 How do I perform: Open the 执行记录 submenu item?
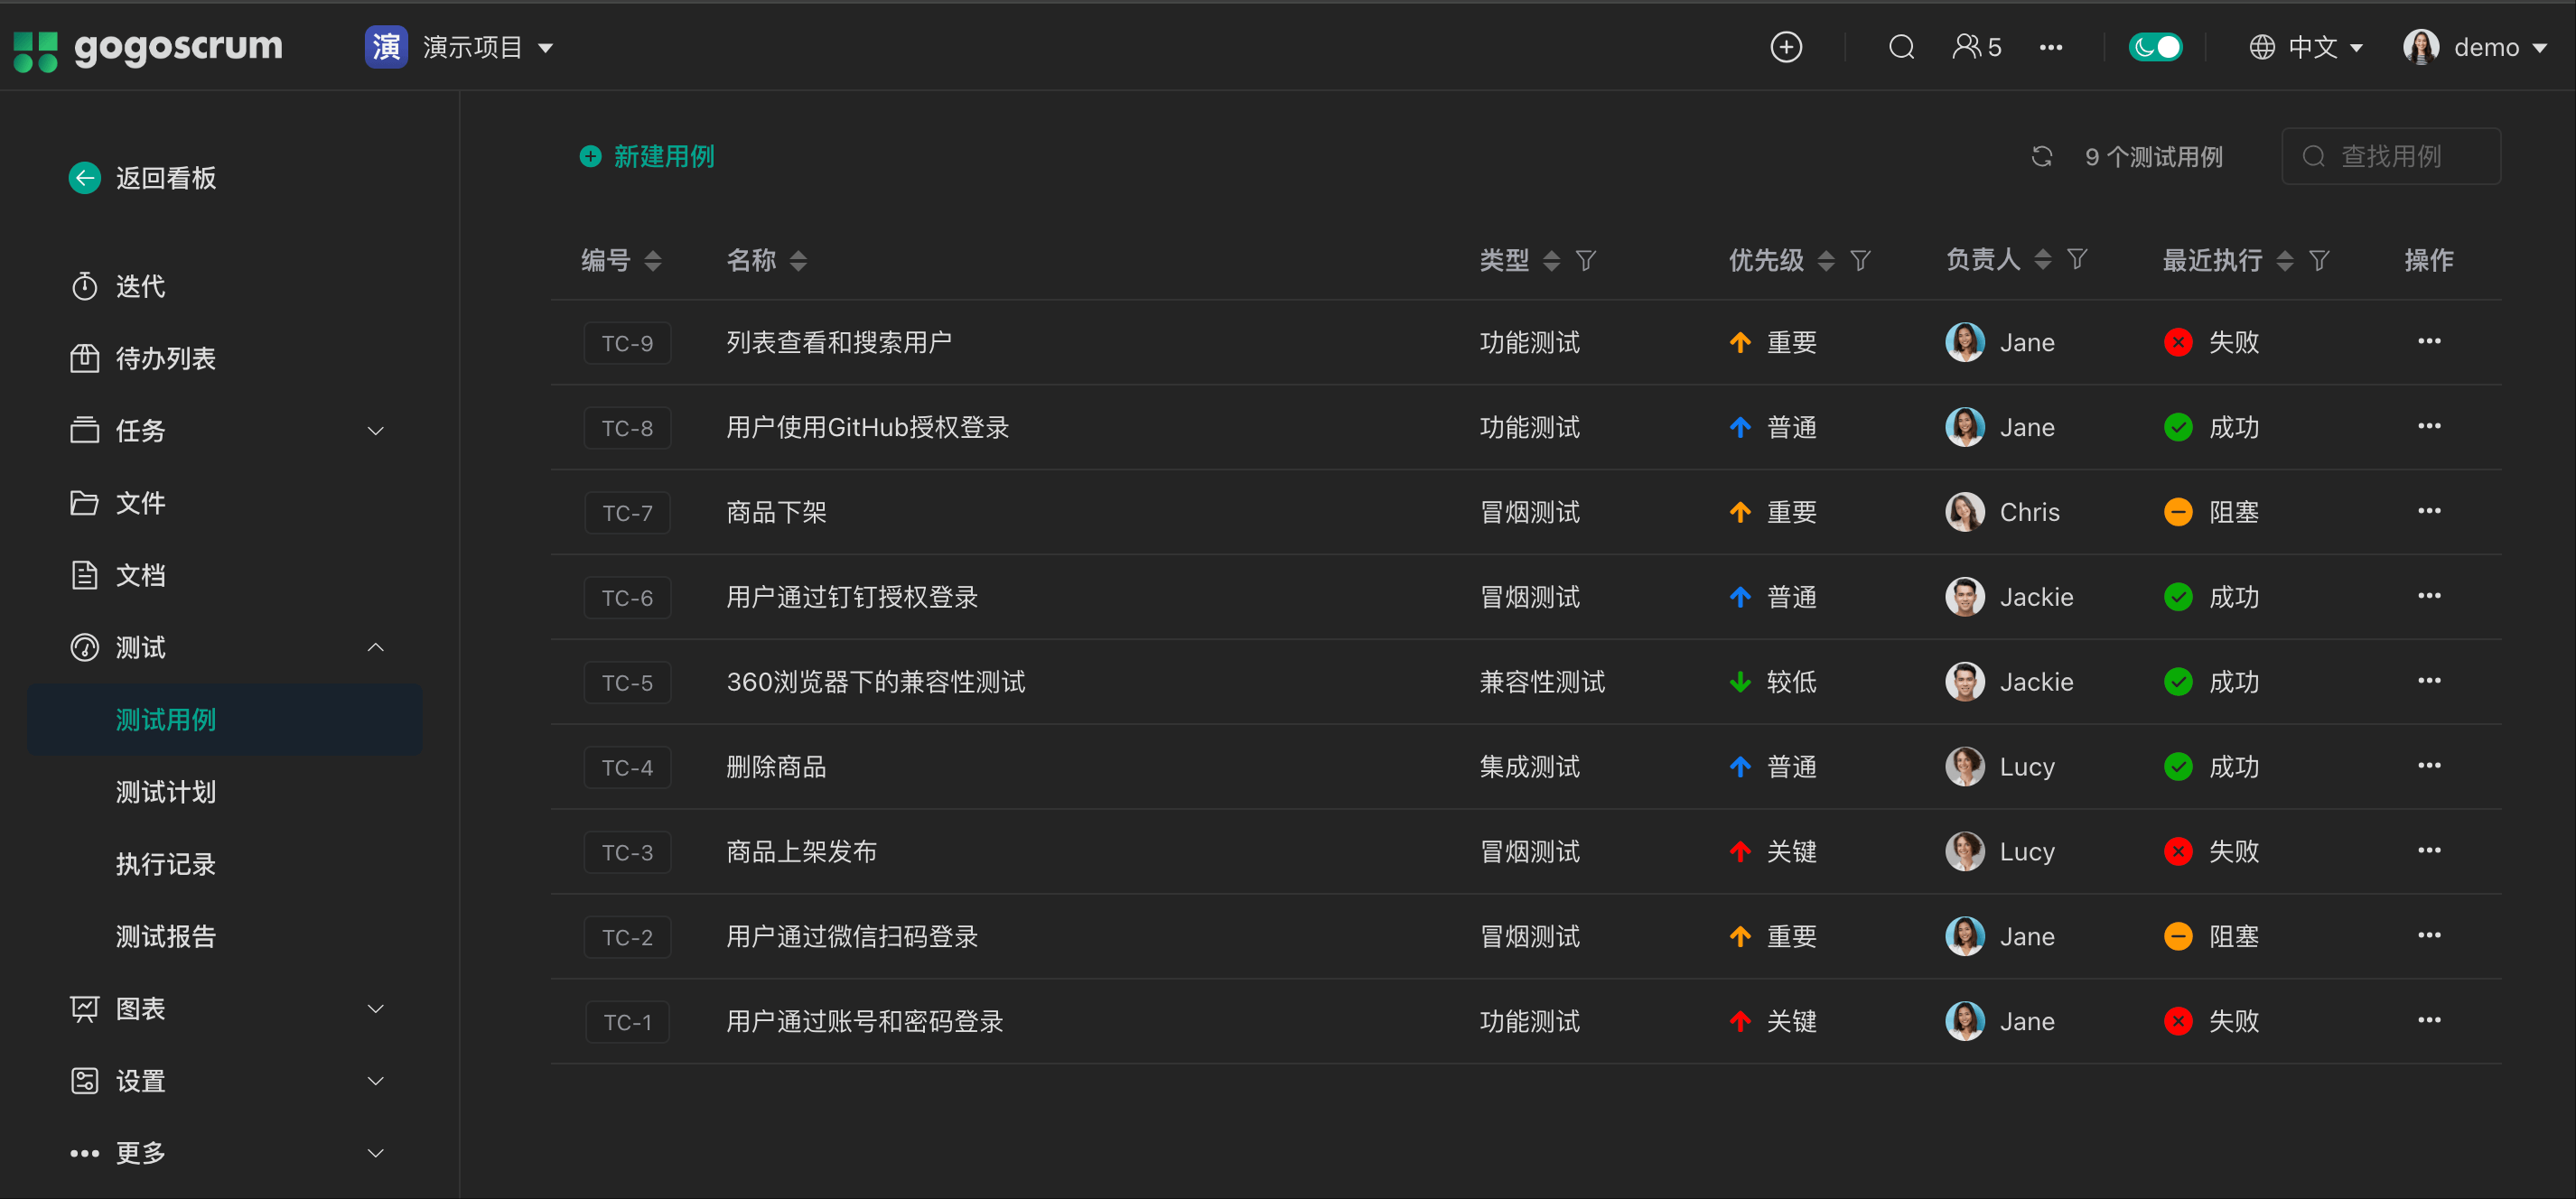click(166, 864)
